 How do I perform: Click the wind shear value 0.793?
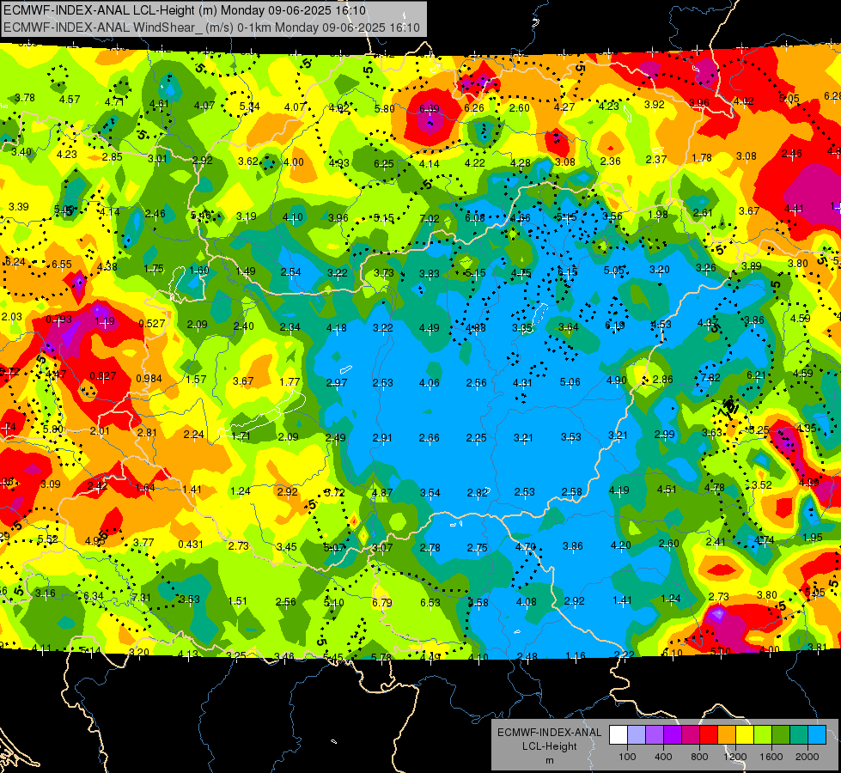(x=58, y=320)
